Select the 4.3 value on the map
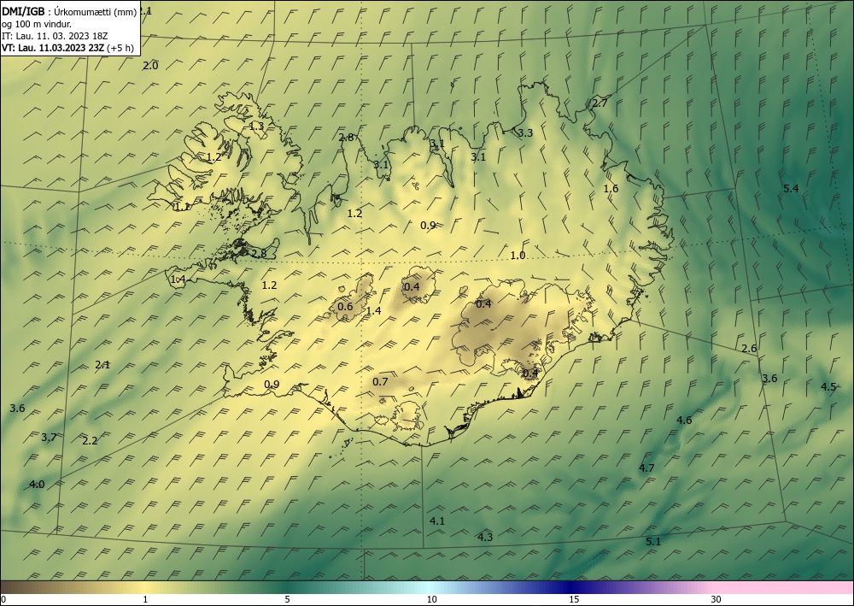This screenshot has height=606, width=854. click(485, 537)
